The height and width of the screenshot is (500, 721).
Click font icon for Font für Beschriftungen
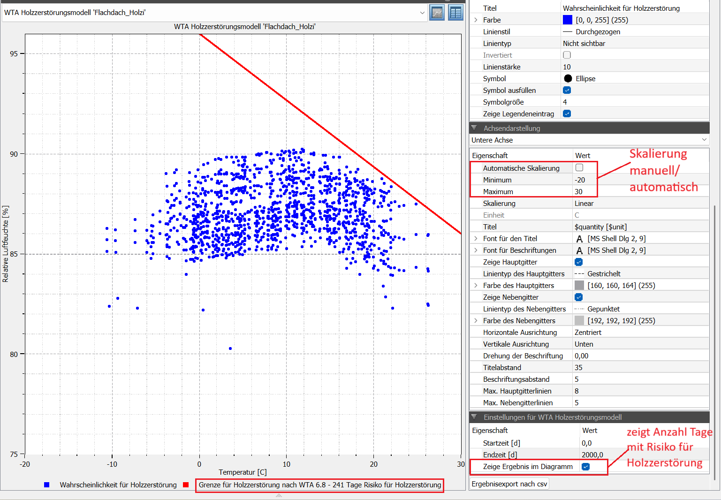579,250
